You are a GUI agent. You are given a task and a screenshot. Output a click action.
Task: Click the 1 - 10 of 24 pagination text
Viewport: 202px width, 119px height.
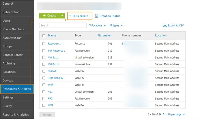coord(155,114)
